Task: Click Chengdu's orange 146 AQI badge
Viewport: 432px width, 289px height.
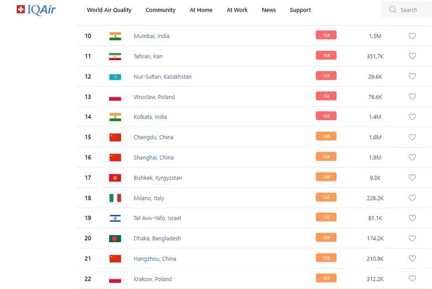Action: tap(326, 137)
